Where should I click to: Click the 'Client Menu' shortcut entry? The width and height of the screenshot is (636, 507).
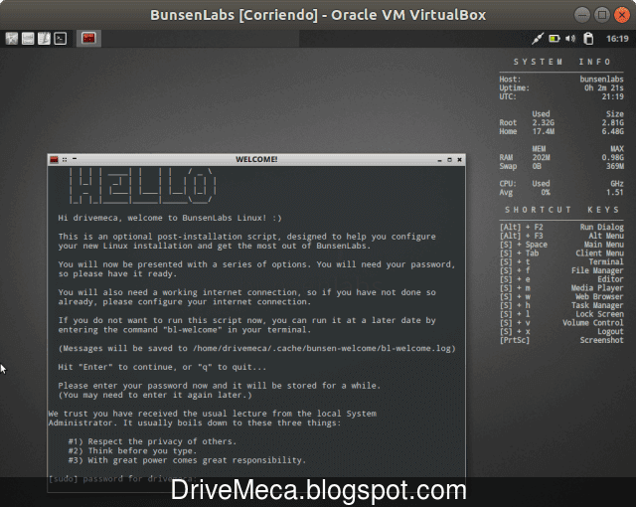(x=599, y=253)
